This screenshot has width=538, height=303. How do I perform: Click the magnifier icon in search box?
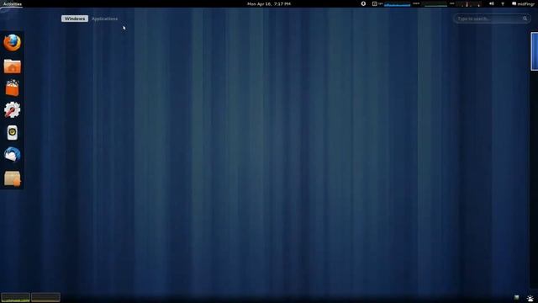525,19
